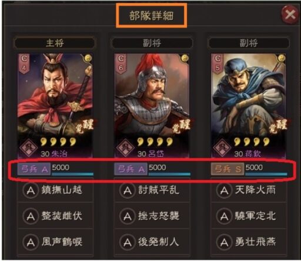The image size is (301, 261).
Task: Close the 部隊詳細 dialog
Action: [290, 15]
